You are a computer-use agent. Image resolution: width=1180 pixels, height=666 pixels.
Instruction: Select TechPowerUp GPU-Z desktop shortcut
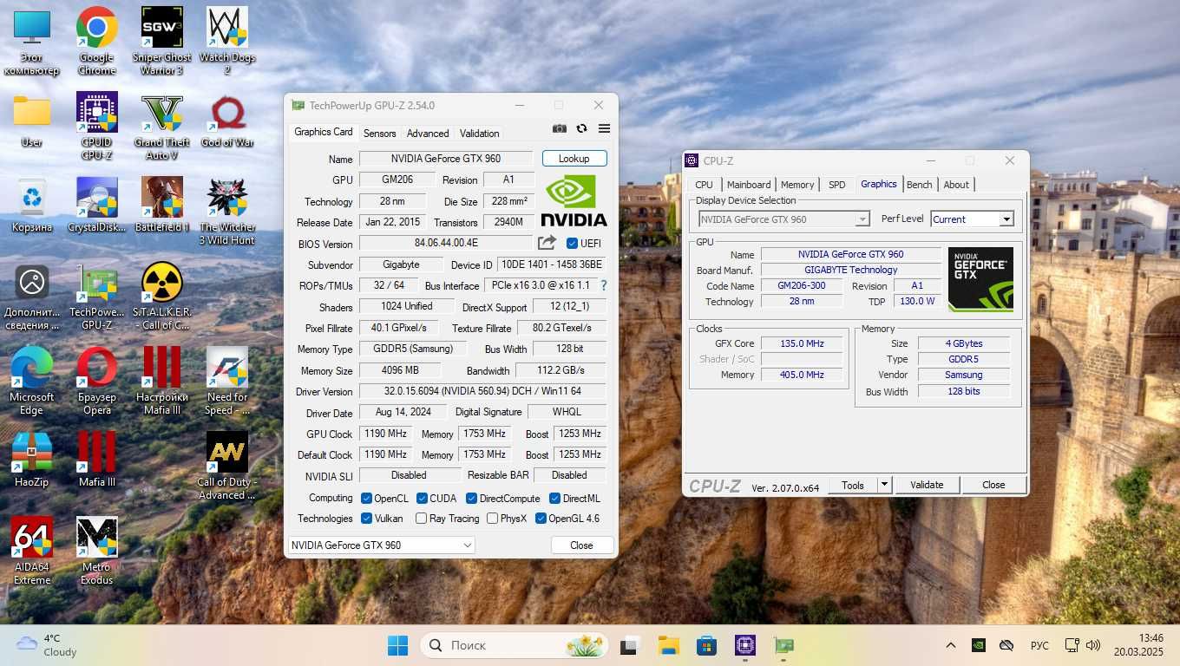[x=97, y=297]
